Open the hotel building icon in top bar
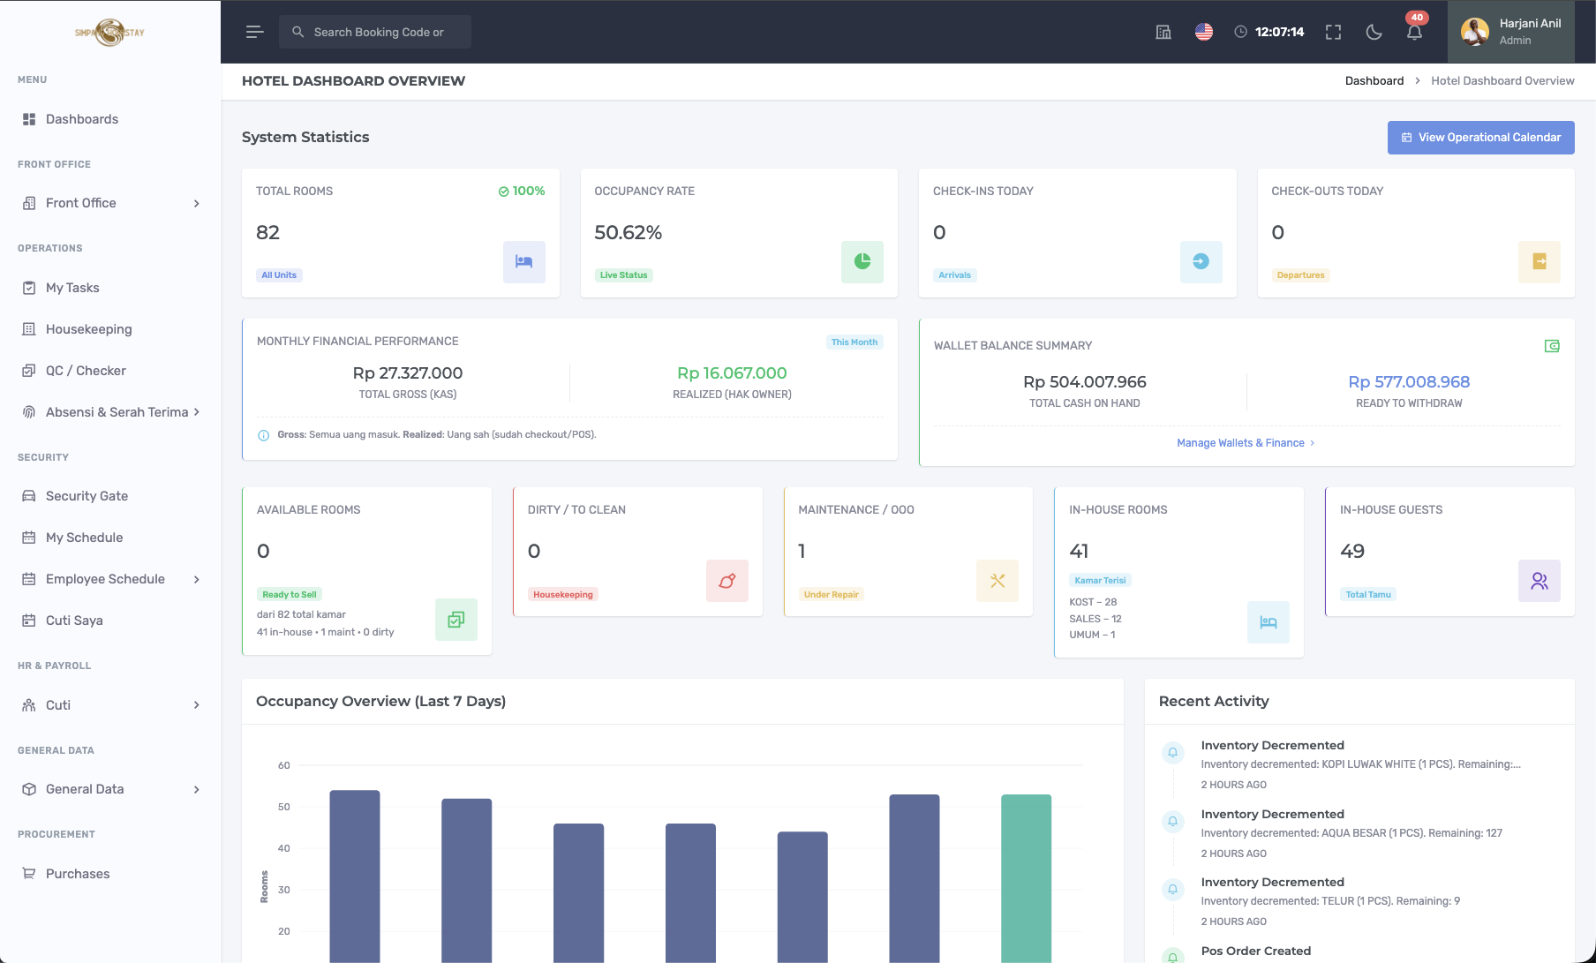This screenshot has height=963, width=1596. tap(1163, 32)
